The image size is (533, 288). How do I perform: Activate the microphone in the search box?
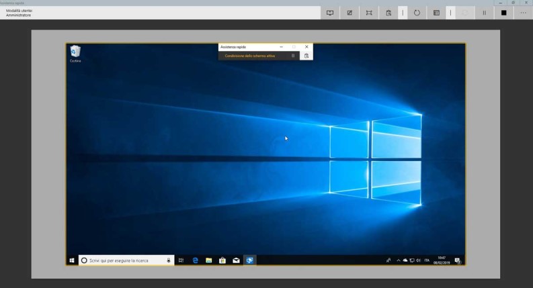[x=168, y=260]
